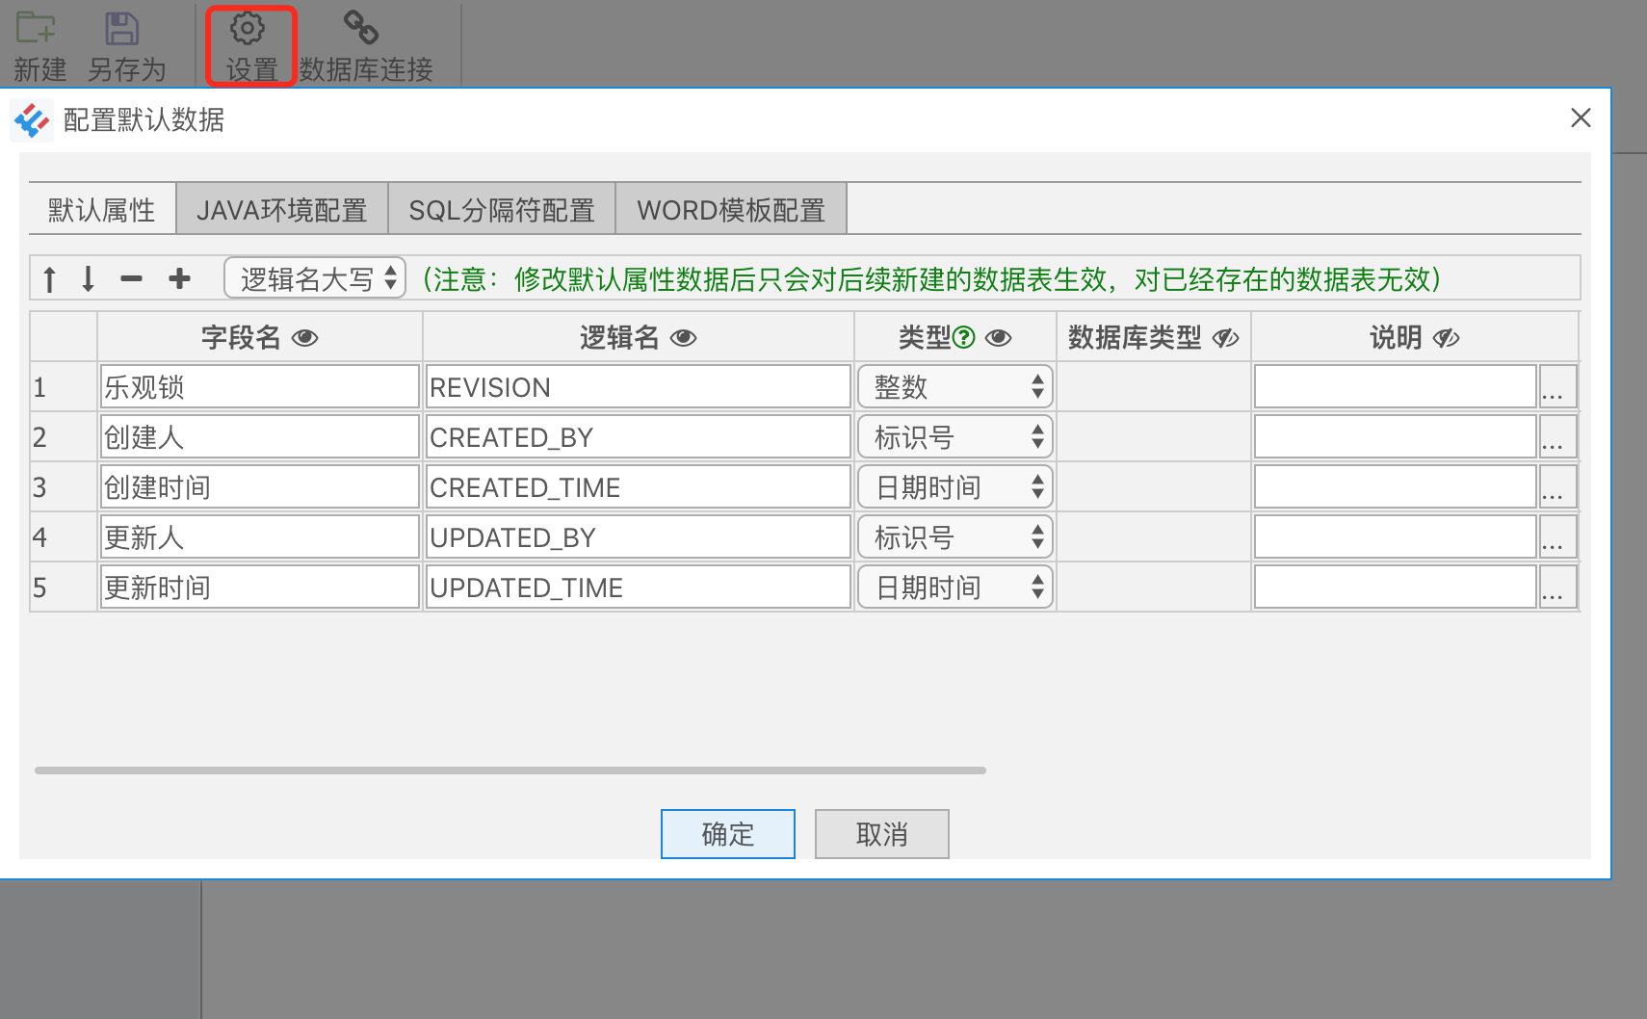1647x1019 pixels.
Task: Click the horizontal scrollbar of table
Action: click(510, 771)
